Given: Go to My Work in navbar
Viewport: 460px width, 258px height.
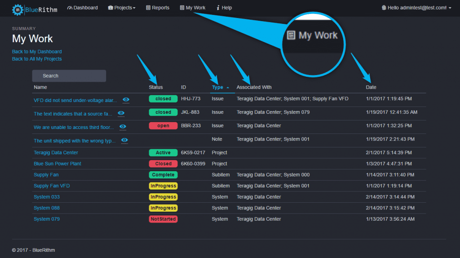Looking at the screenshot, I should (x=192, y=8).
